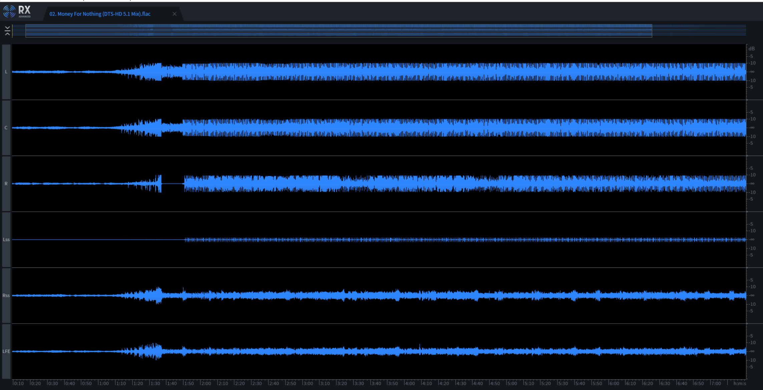The image size is (763, 390).
Task: Select the Money For Nothing flac tab
Action: (100, 14)
